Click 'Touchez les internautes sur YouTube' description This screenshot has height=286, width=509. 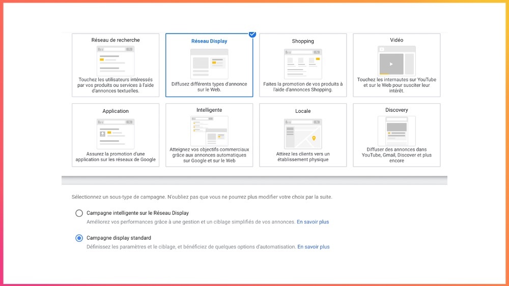pos(397,85)
